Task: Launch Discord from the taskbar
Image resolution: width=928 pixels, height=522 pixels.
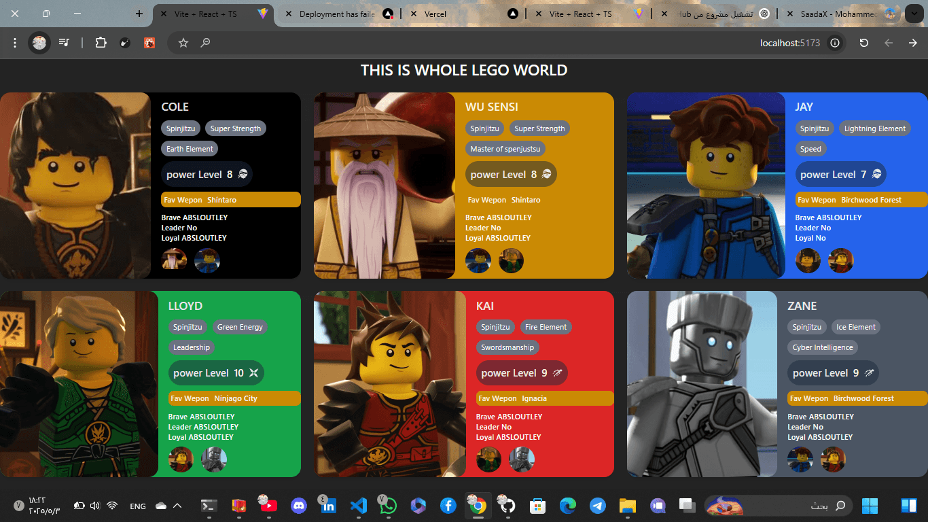Action: [299, 506]
